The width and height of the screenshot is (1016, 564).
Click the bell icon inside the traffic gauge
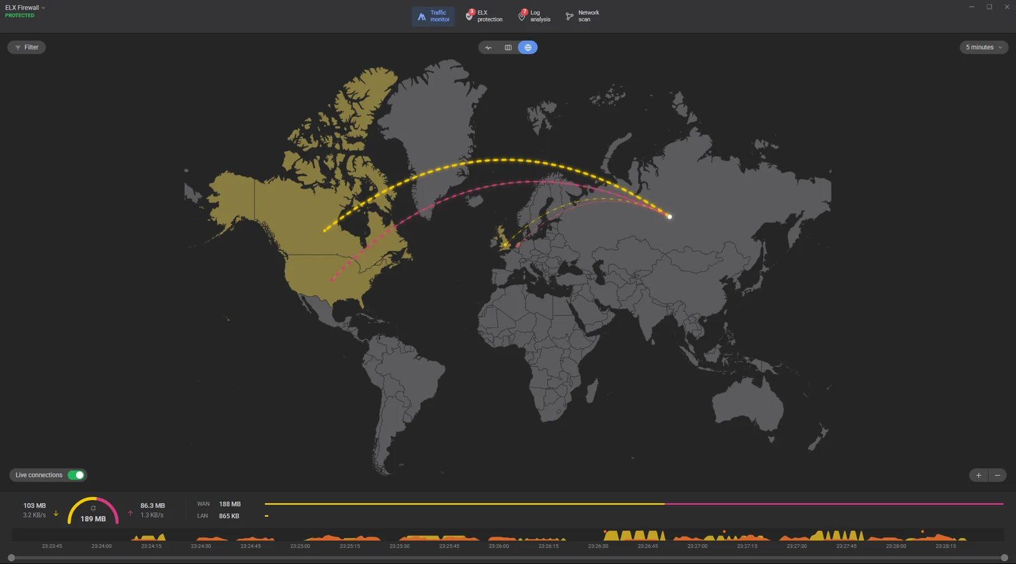coord(93,508)
